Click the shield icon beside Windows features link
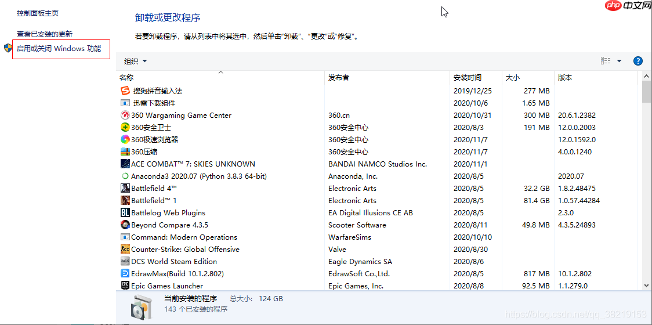 pyautogui.click(x=8, y=48)
